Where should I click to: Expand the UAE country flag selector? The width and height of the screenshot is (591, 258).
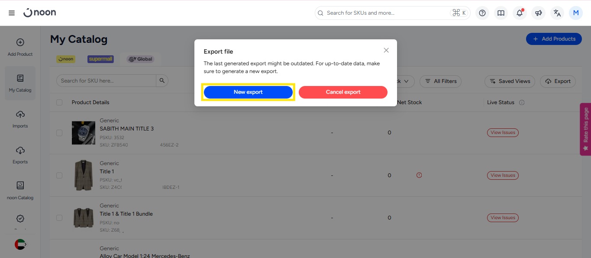[20, 244]
